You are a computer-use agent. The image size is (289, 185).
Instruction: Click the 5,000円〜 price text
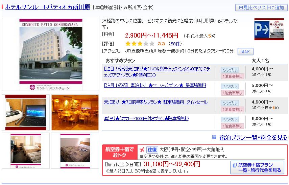point(262,86)
